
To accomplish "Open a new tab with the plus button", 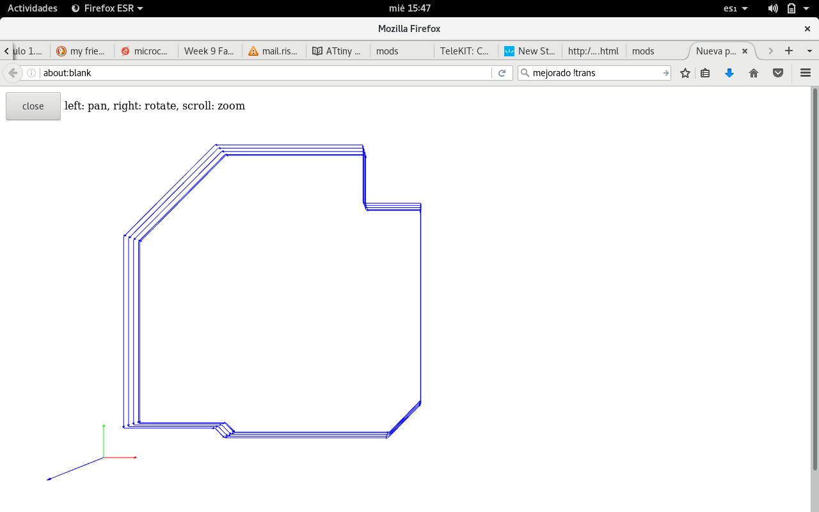I will 789,51.
